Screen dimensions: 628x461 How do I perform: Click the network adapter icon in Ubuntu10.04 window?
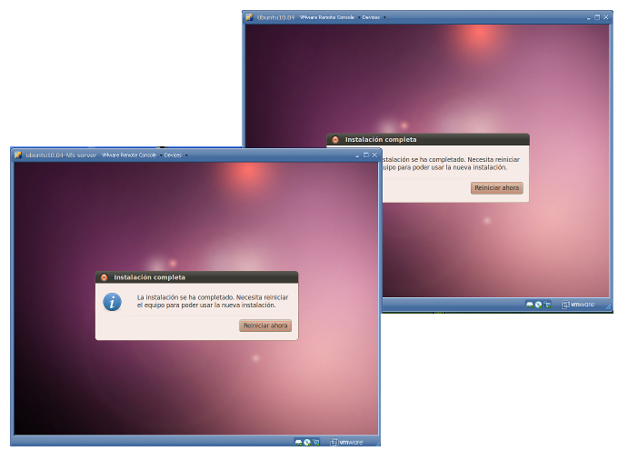(547, 305)
